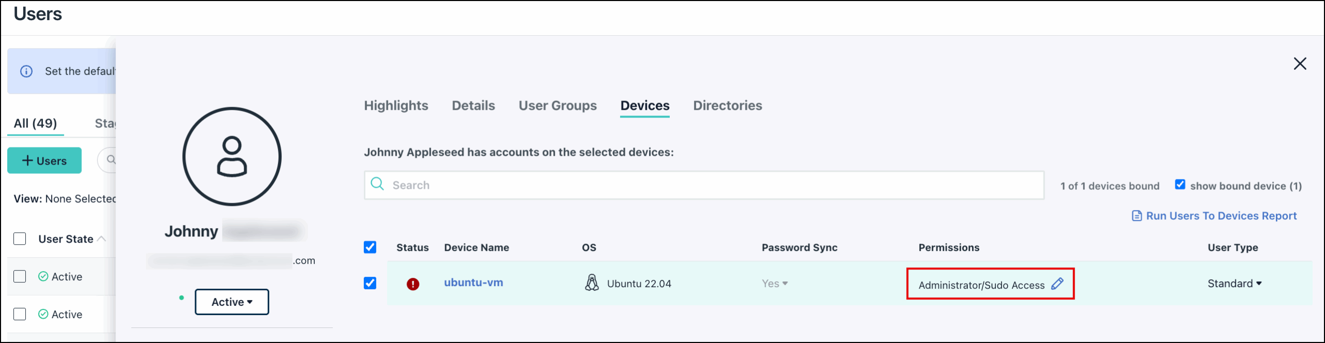This screenshot has height=343, width=1325.
Task: Click the Run Users To Devices Report link
Action: tap(1221, 216)
